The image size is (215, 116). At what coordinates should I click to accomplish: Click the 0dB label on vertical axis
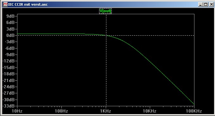point(10,35)
